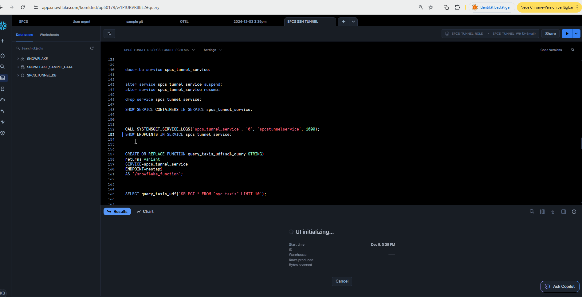Select the Worksheets projects icon in sidebar
The width and height of the screenshot is (582, 297).
tap(3, 78)
